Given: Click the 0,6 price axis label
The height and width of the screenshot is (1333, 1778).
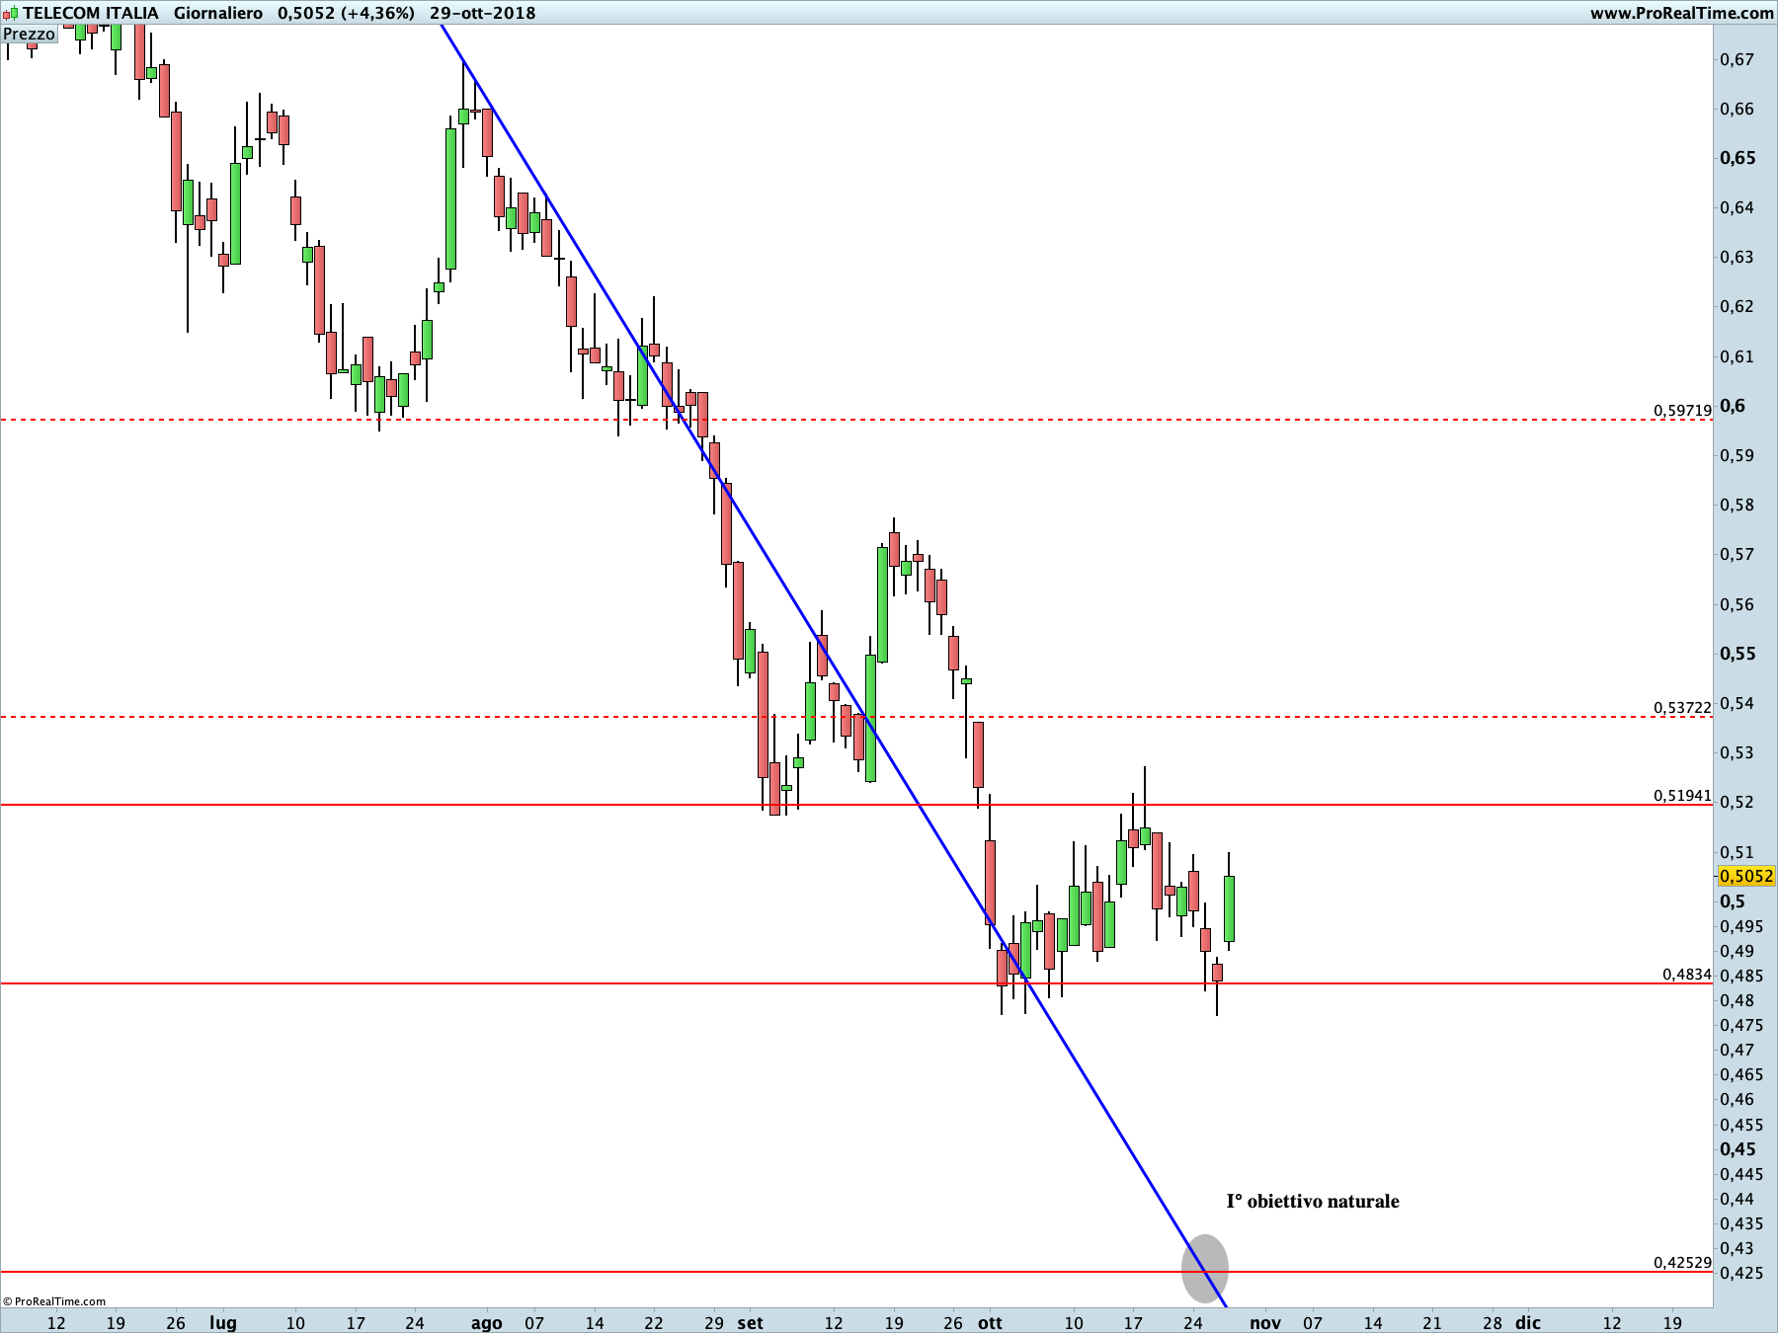Looking at the screenshot, I should pyautogui.click(x=1733, y=406).
